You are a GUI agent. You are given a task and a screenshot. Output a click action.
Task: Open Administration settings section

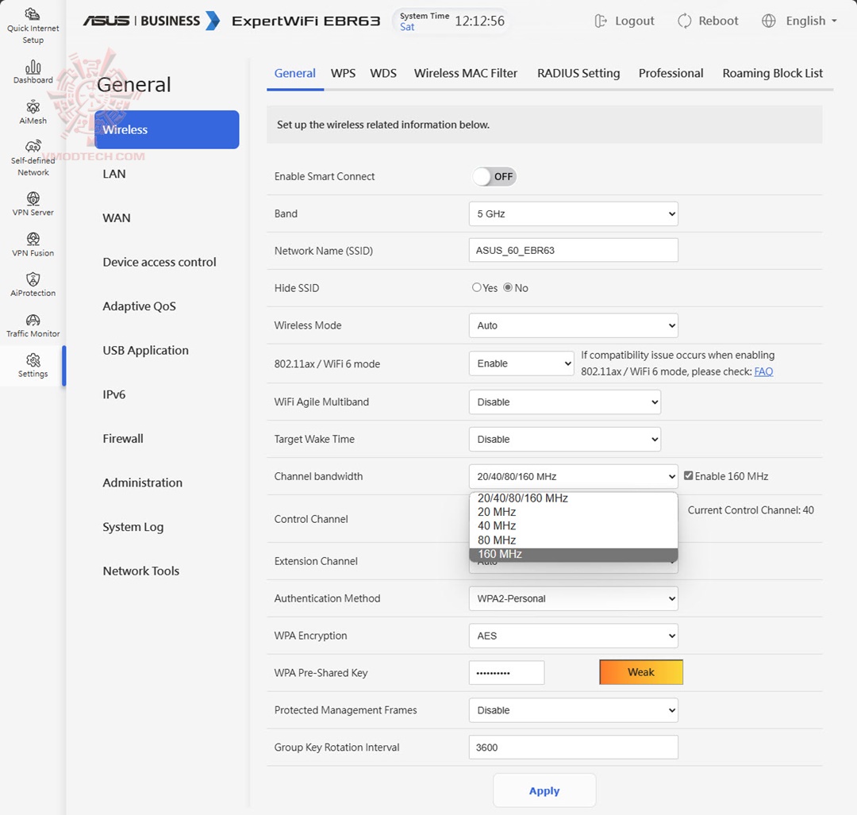(143, 482)
